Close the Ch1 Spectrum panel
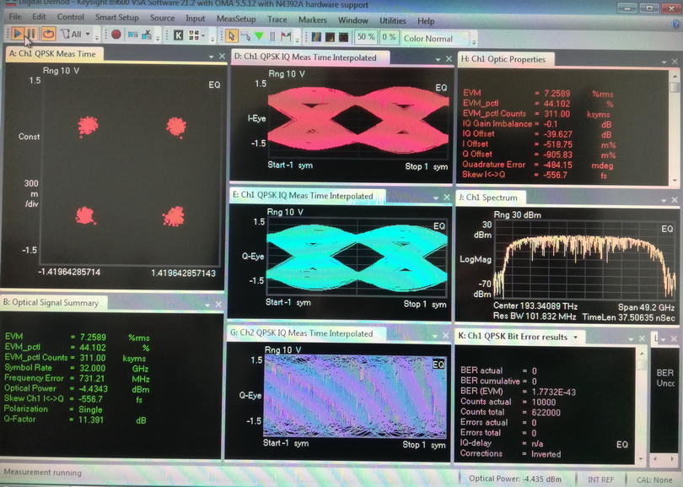 click(x=673, y=198)
